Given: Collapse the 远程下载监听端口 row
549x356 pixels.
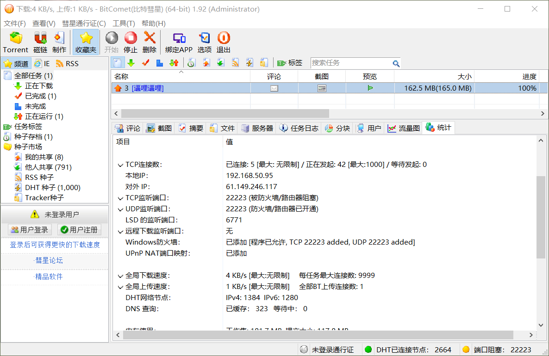Looking at the screenshot, I should pyautogui.click(x=120, y=232).
